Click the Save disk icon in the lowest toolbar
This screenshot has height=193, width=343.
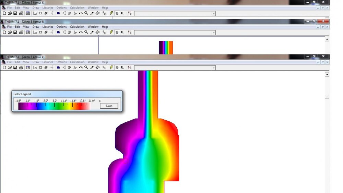pyautogui.click(x=15, y=68)
